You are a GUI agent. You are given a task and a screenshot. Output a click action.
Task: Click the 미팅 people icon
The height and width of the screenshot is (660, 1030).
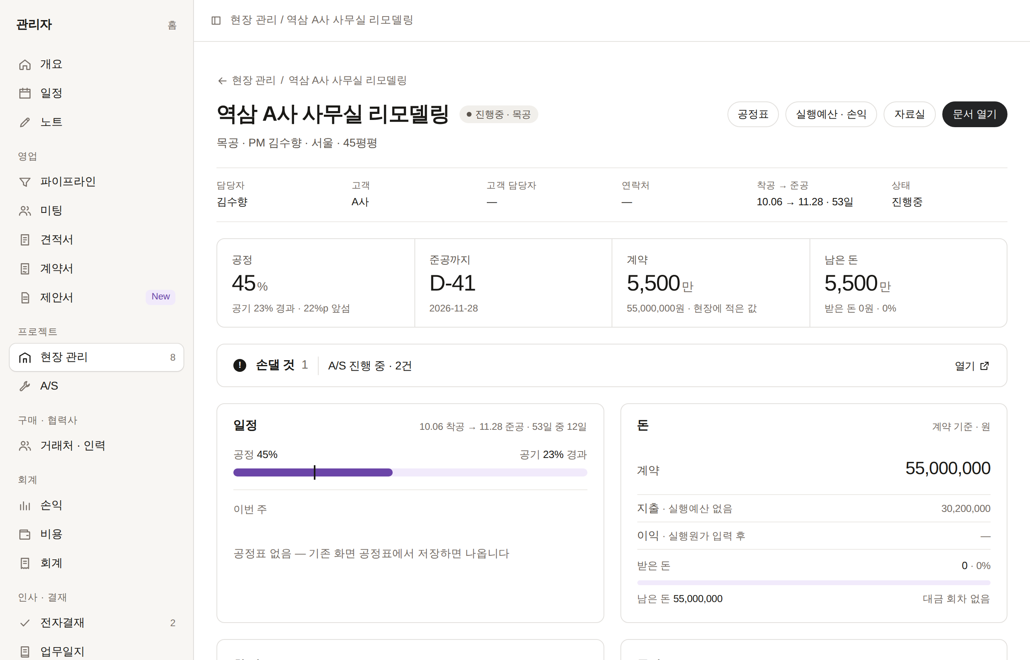click(25, 210)
